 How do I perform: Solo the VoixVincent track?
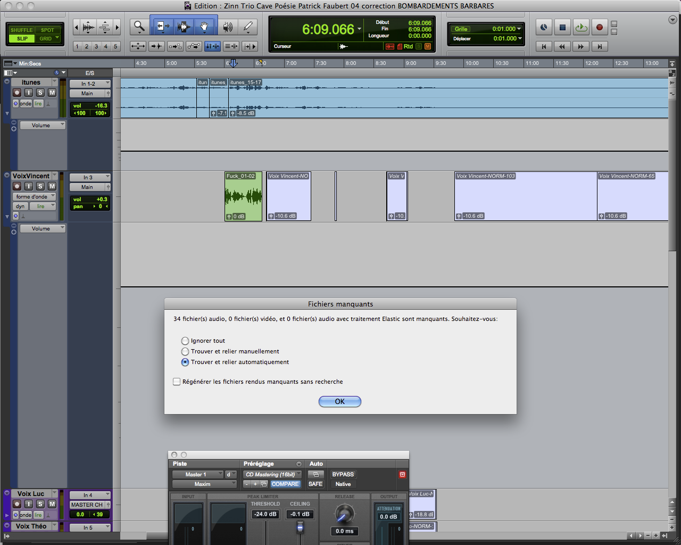pos(40,186)
